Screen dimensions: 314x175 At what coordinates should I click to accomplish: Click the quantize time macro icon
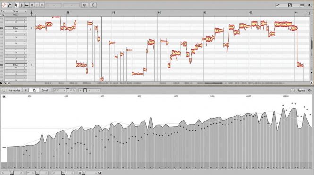(x=93, y=5)
